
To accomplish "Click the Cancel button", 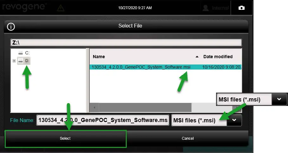I will (188, 138).
